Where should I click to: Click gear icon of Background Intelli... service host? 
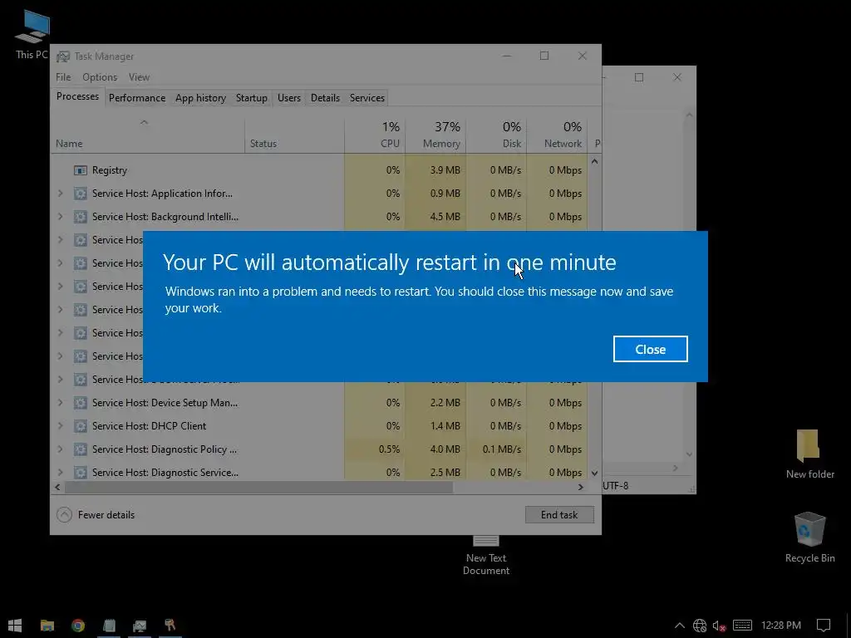[81, 217]
